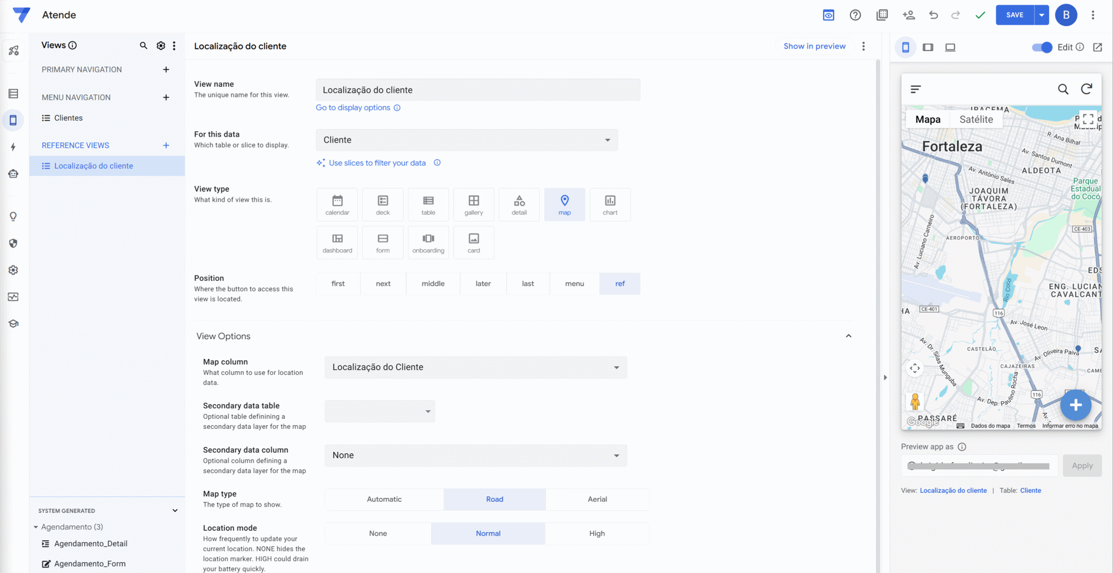The height and width of the screenshot is (573, 1113).
Task: Set Map type to Aerial
Action: click(597, 499)
